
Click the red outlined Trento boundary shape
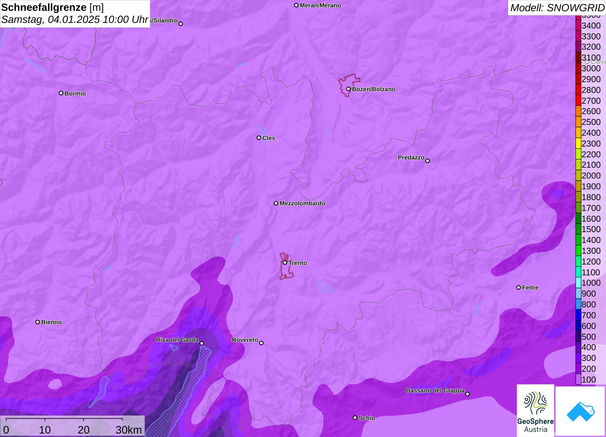coord(286,266)
